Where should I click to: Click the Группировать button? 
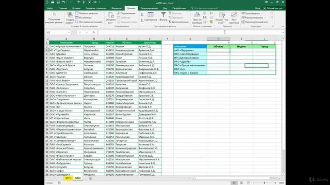tap(251, 13)
